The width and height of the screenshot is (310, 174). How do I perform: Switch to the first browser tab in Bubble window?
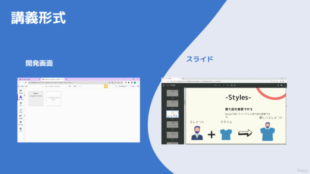[x=29, y=79]
